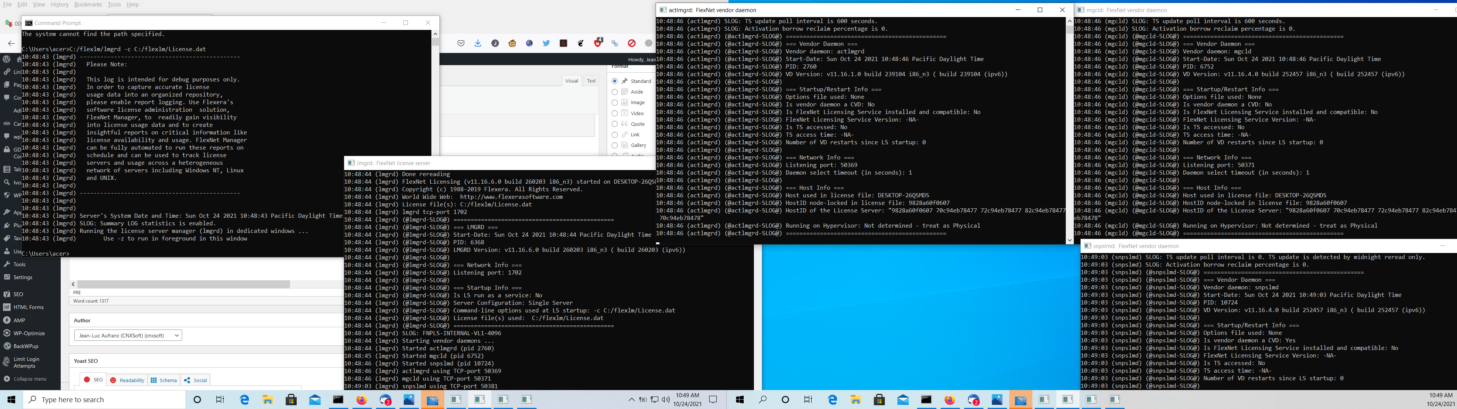Viewport: 1457px width, 409px height.
Task: Open BackWPup in the WordPress sidebar
Action: [26, 346]
